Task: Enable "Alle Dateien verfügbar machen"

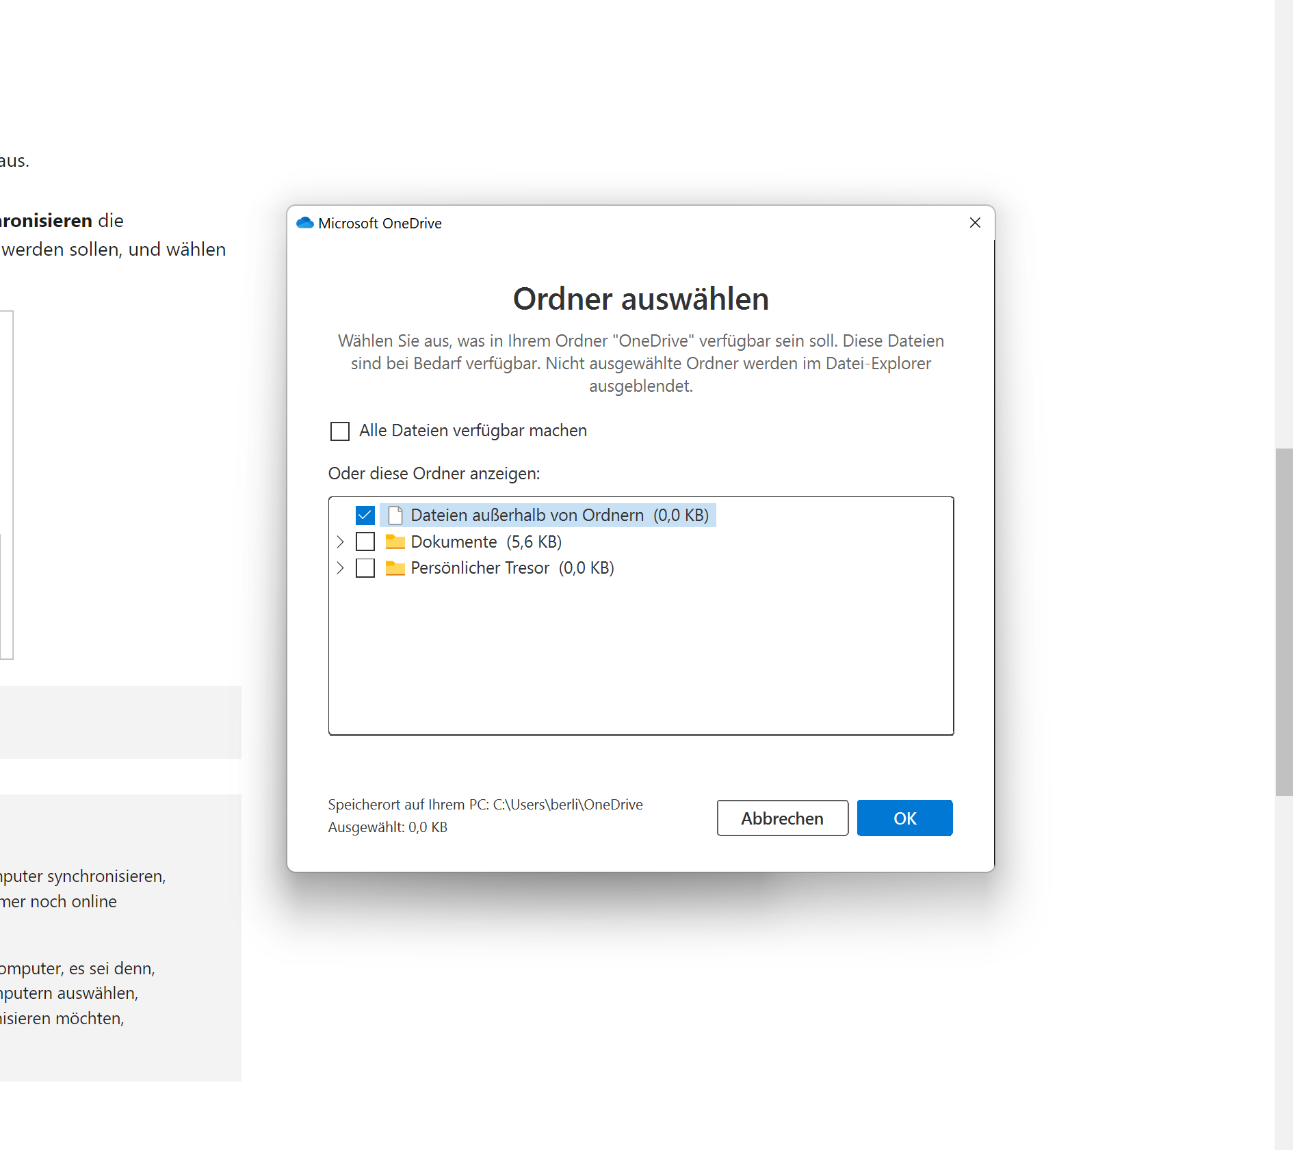Action: coord(340,431)
